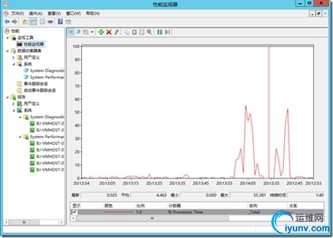Viewport: 333px width, 238px height.
Task: Click the View current activity graph icon
Action: click(71, 32)
